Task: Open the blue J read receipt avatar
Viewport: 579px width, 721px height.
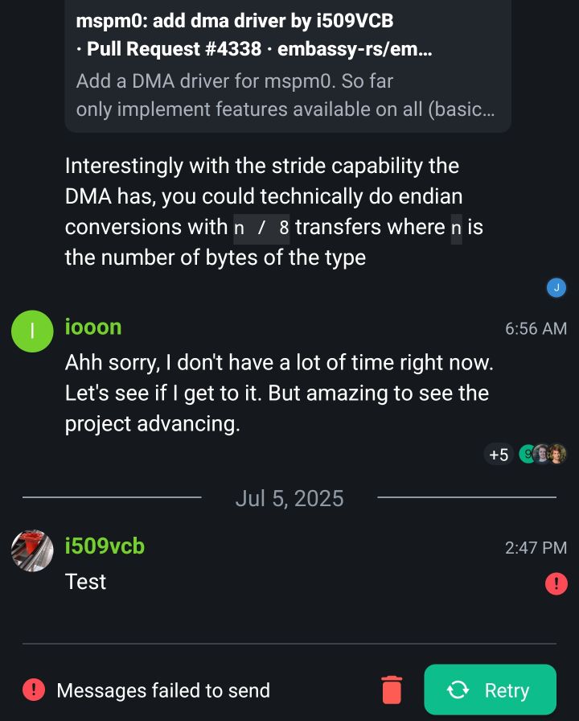Action: [556, 287]
